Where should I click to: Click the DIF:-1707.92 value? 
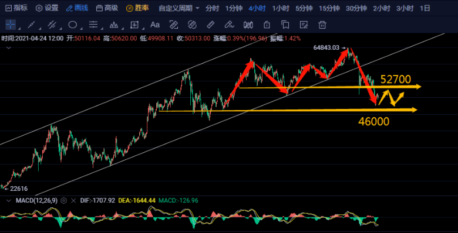coord(97,200)
